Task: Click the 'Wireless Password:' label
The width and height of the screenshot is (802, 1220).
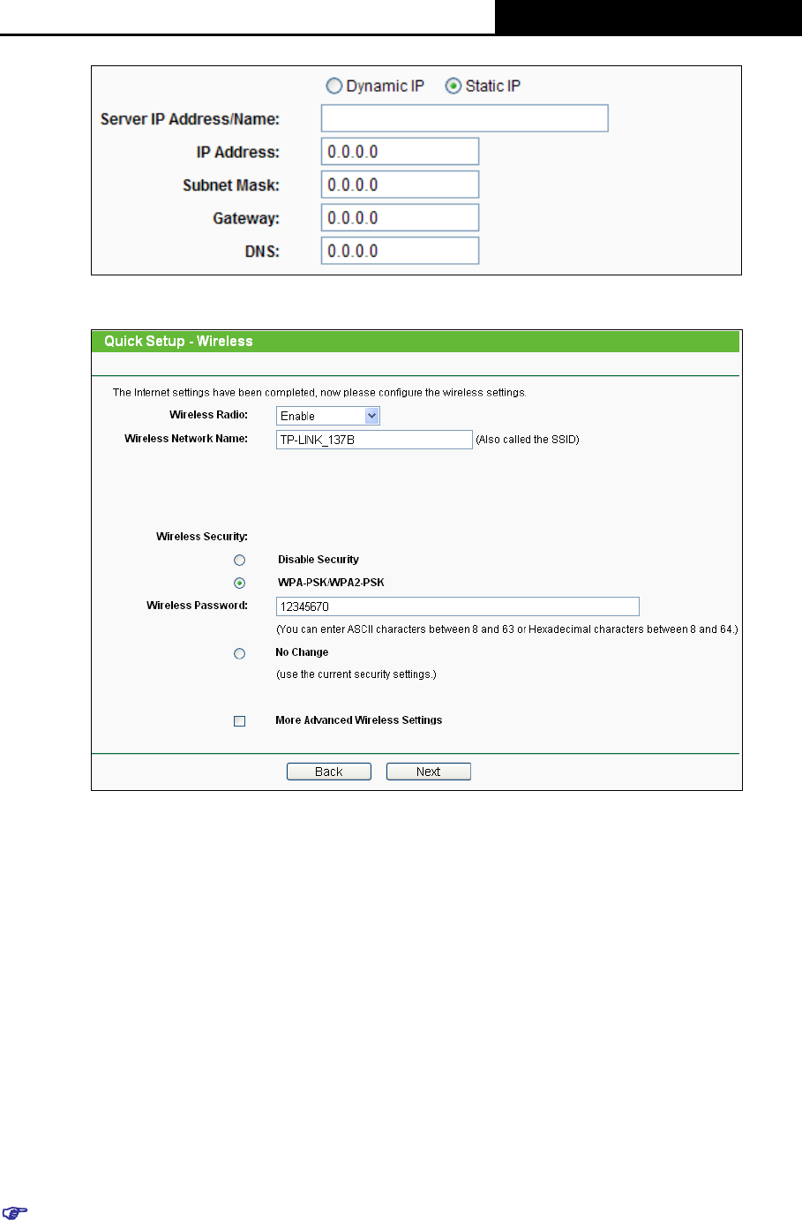Action: [198, 606]
